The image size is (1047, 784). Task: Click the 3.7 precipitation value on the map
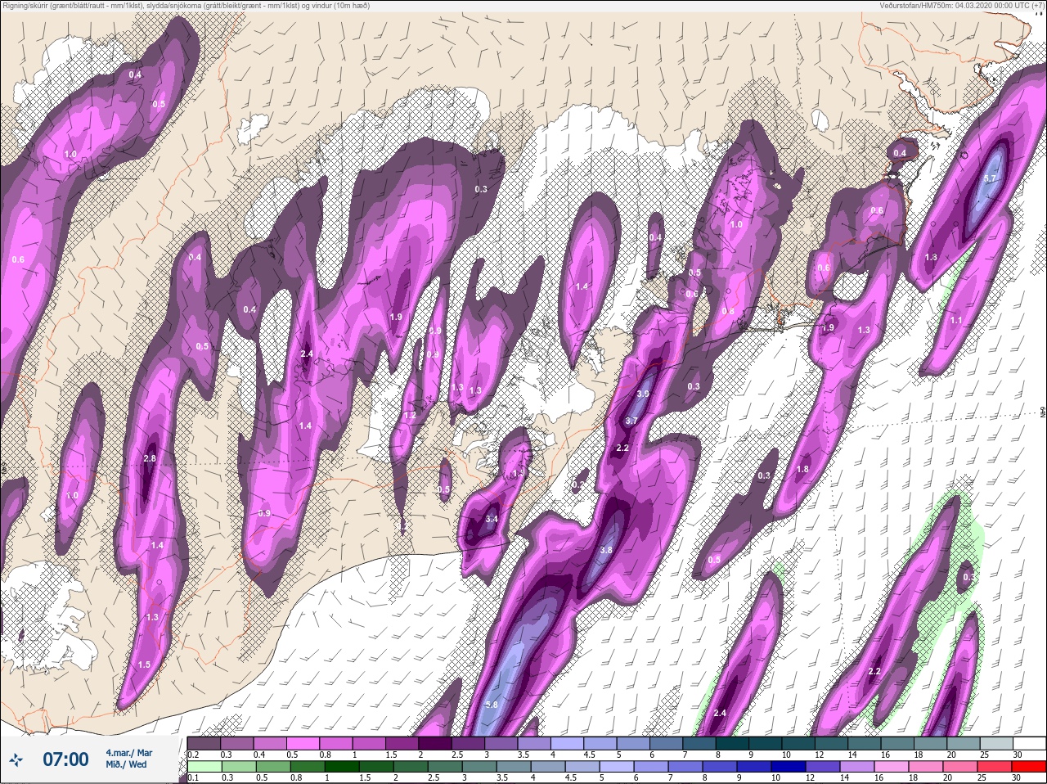[631, 421]
